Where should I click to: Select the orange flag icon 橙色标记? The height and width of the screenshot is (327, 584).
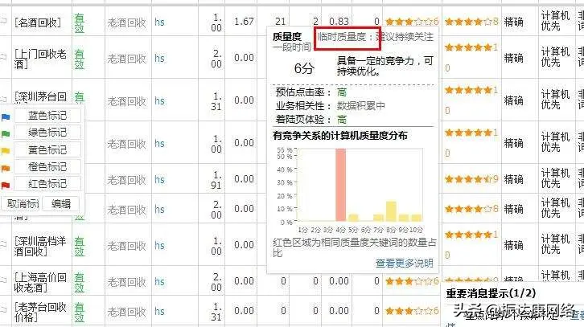point(5,169)
